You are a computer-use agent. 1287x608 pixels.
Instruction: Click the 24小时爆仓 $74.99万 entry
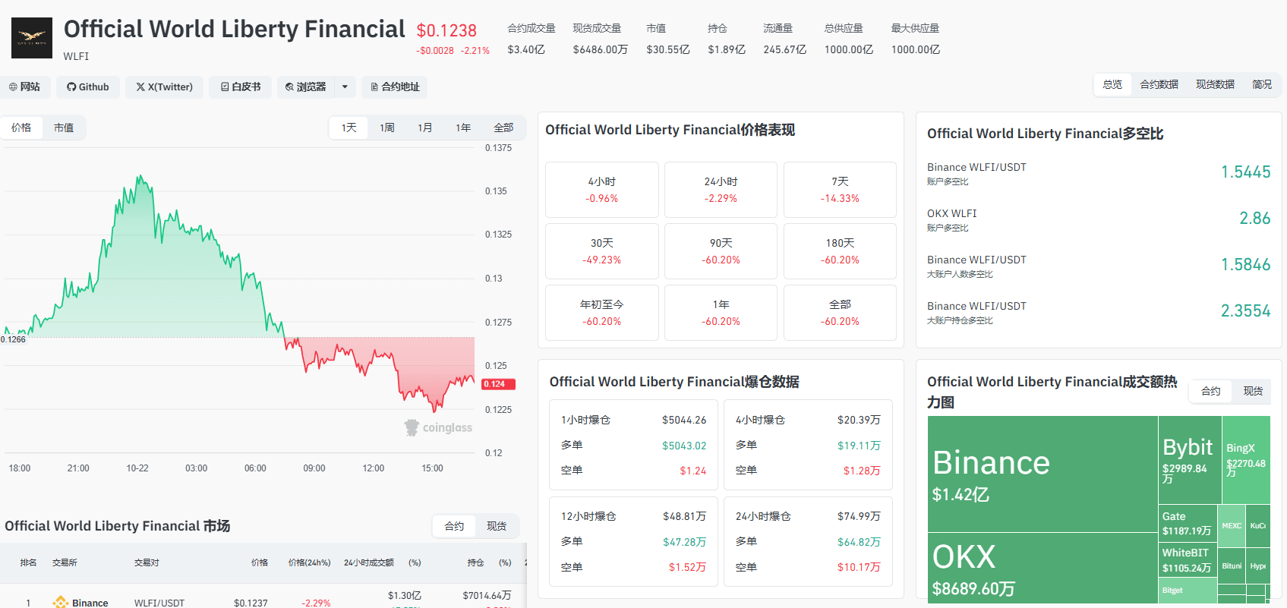[x=808, y=516]
